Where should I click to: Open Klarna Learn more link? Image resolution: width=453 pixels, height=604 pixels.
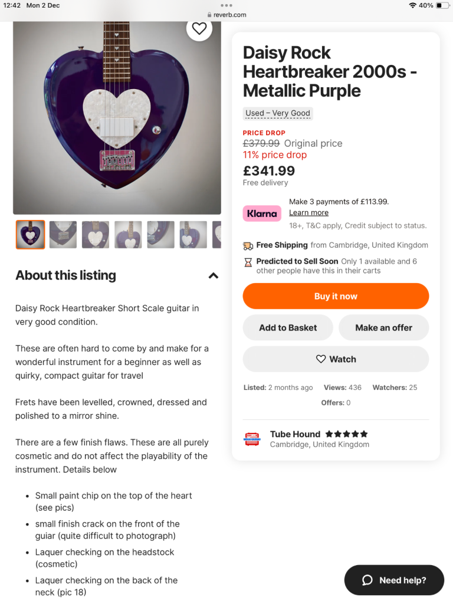(308, 213)
